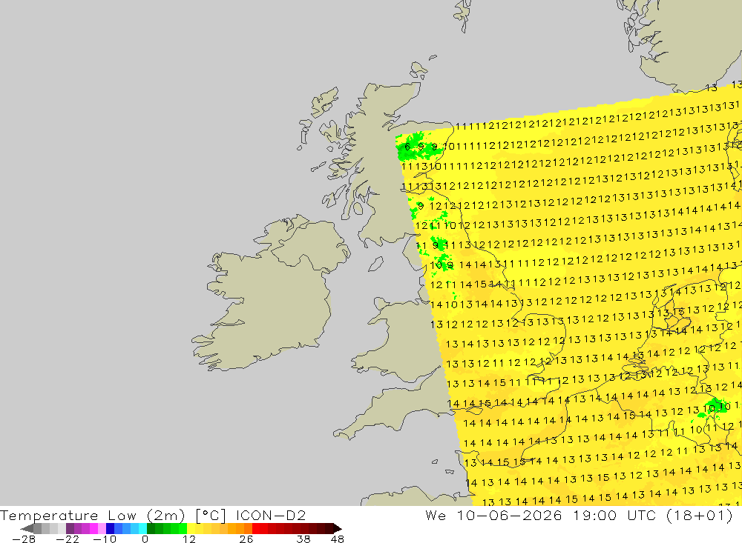This screenshot has height=543, width=742.
Task: Click the '6' temperature value over northeast Scotland
Action: (407, 147)
